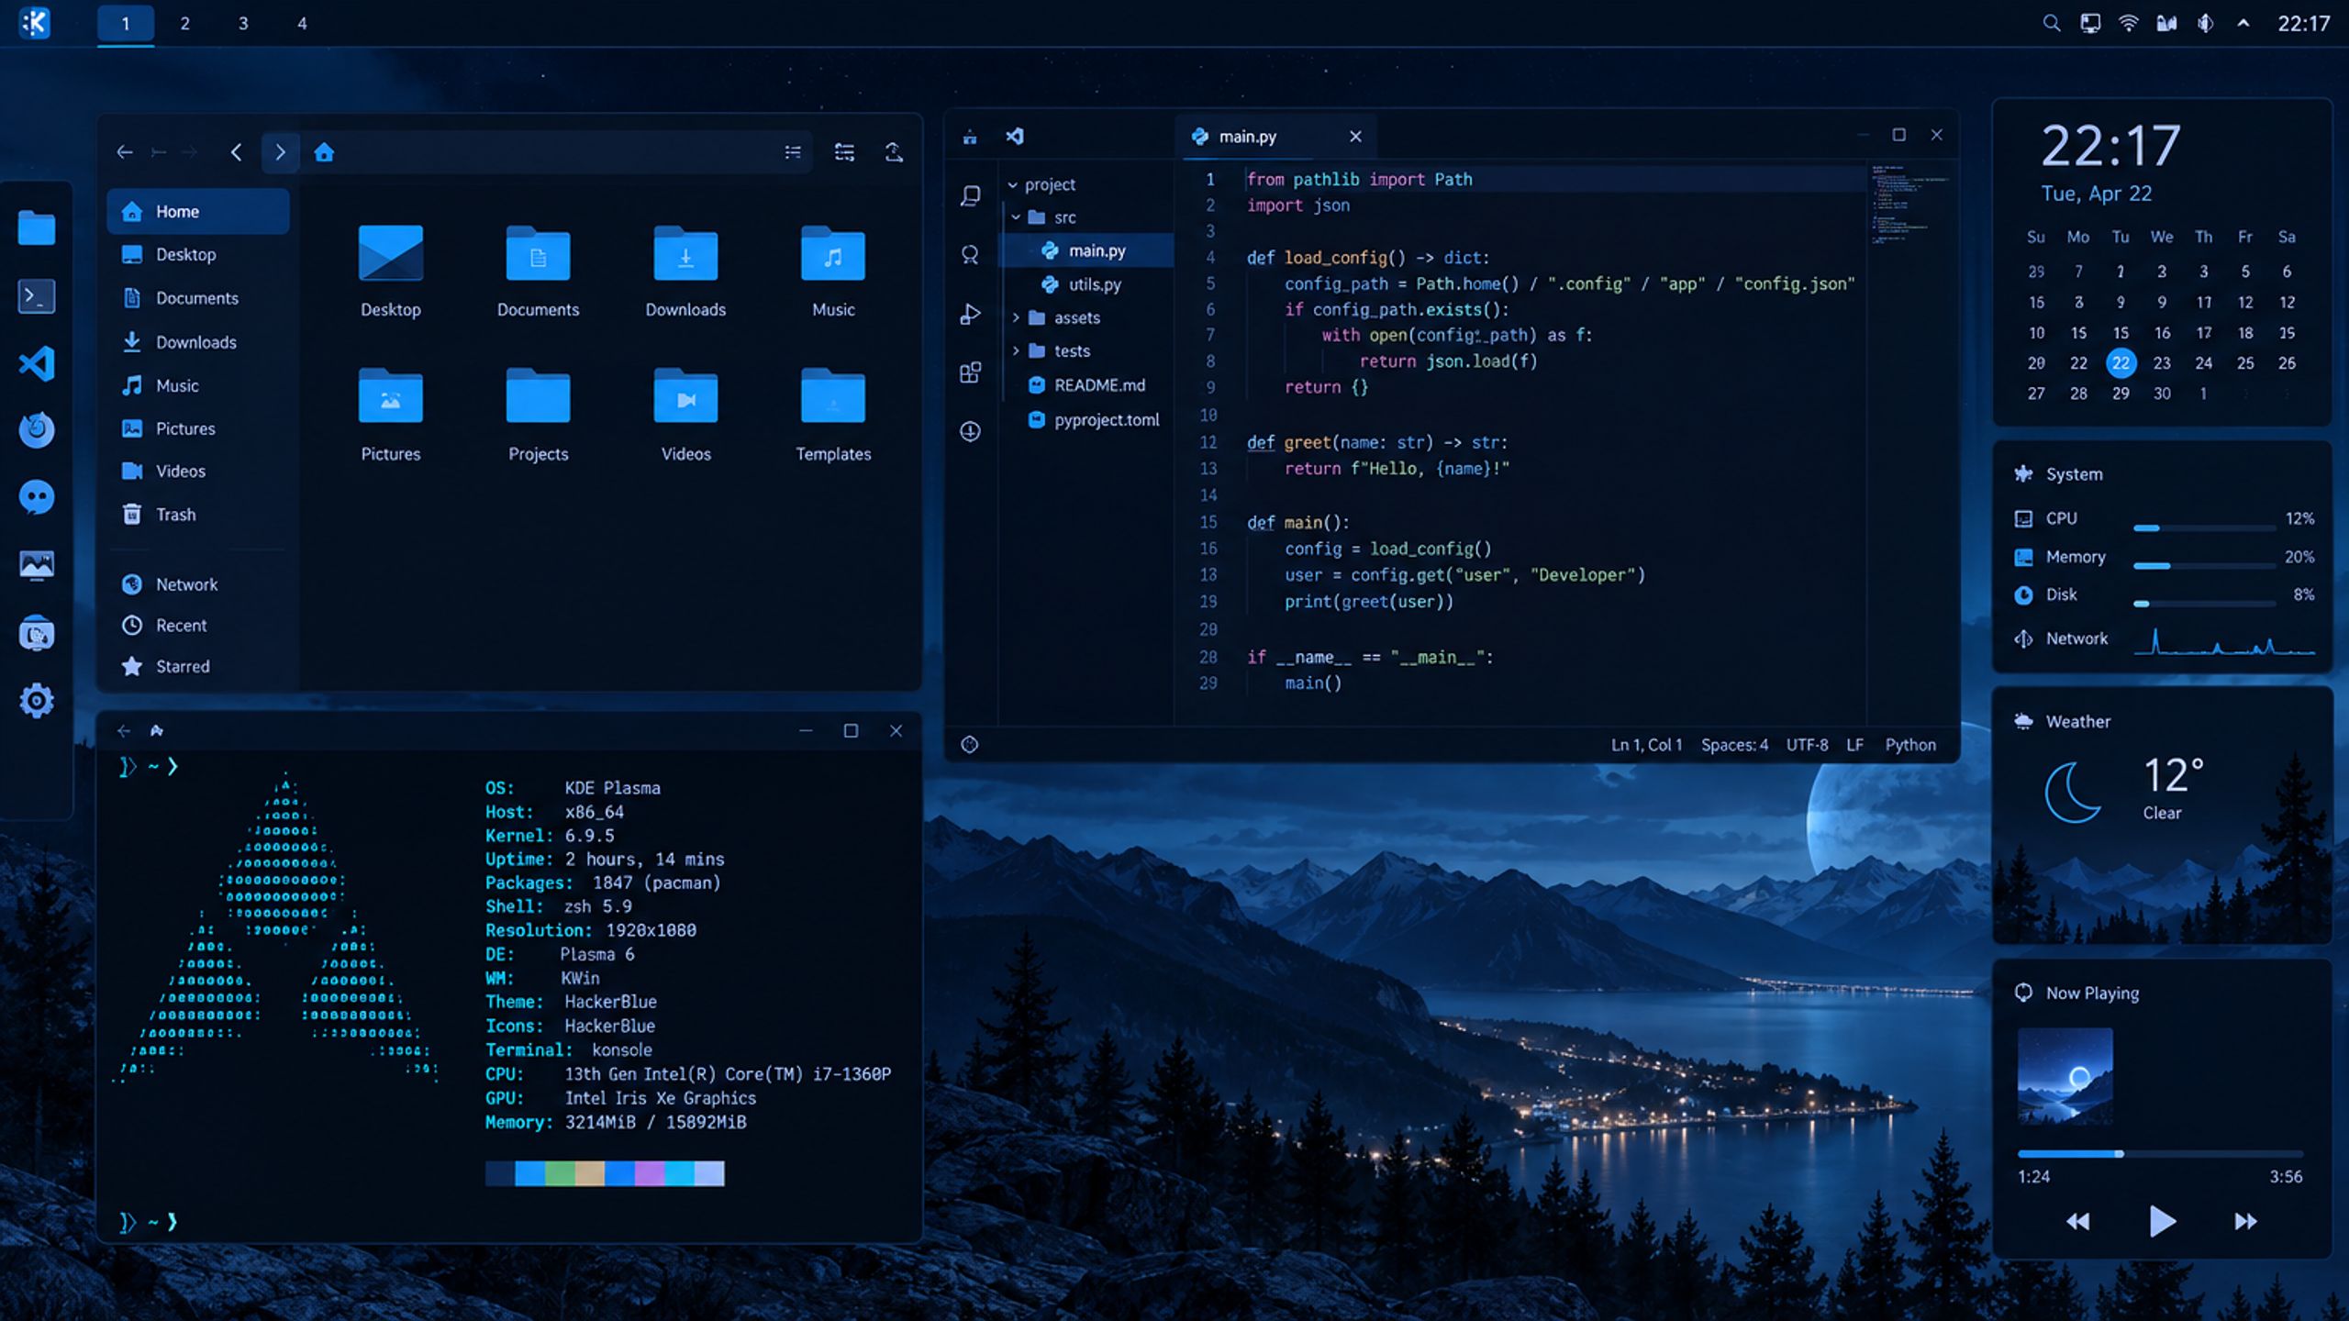The height and width of the screenshot is (1321, 2349).
Task: Expand the tests folder in explorer tree
Action: [x=1016, y=351]
